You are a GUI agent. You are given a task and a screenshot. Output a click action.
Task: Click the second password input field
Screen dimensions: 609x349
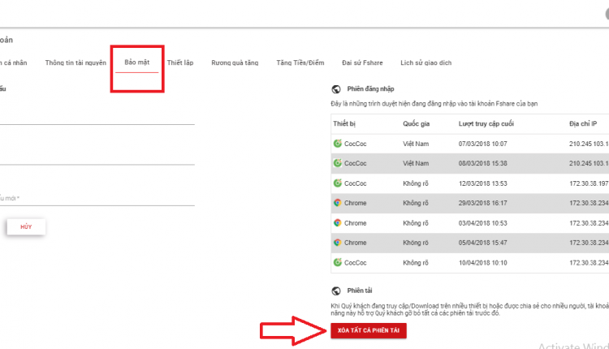pyautogui.click(x=97, y=157)
